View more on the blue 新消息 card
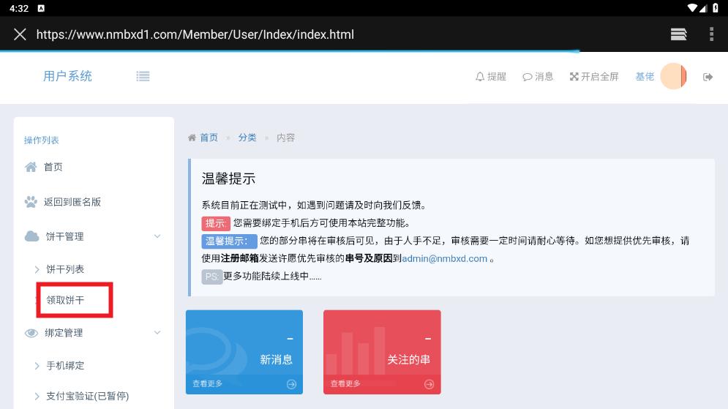 point(207,383)
